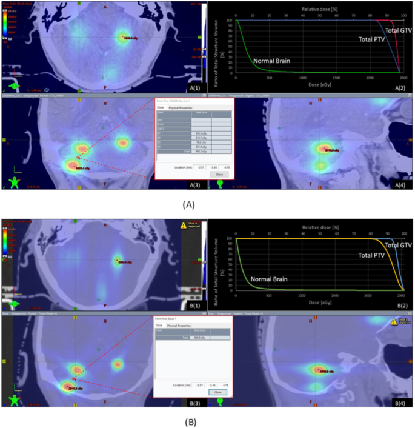Click the Normal Brain curve label in DVH B(2)
Image resolution: width=415 pixels, height=428 pixels.
pyautogui.click(x=269, y=279)
